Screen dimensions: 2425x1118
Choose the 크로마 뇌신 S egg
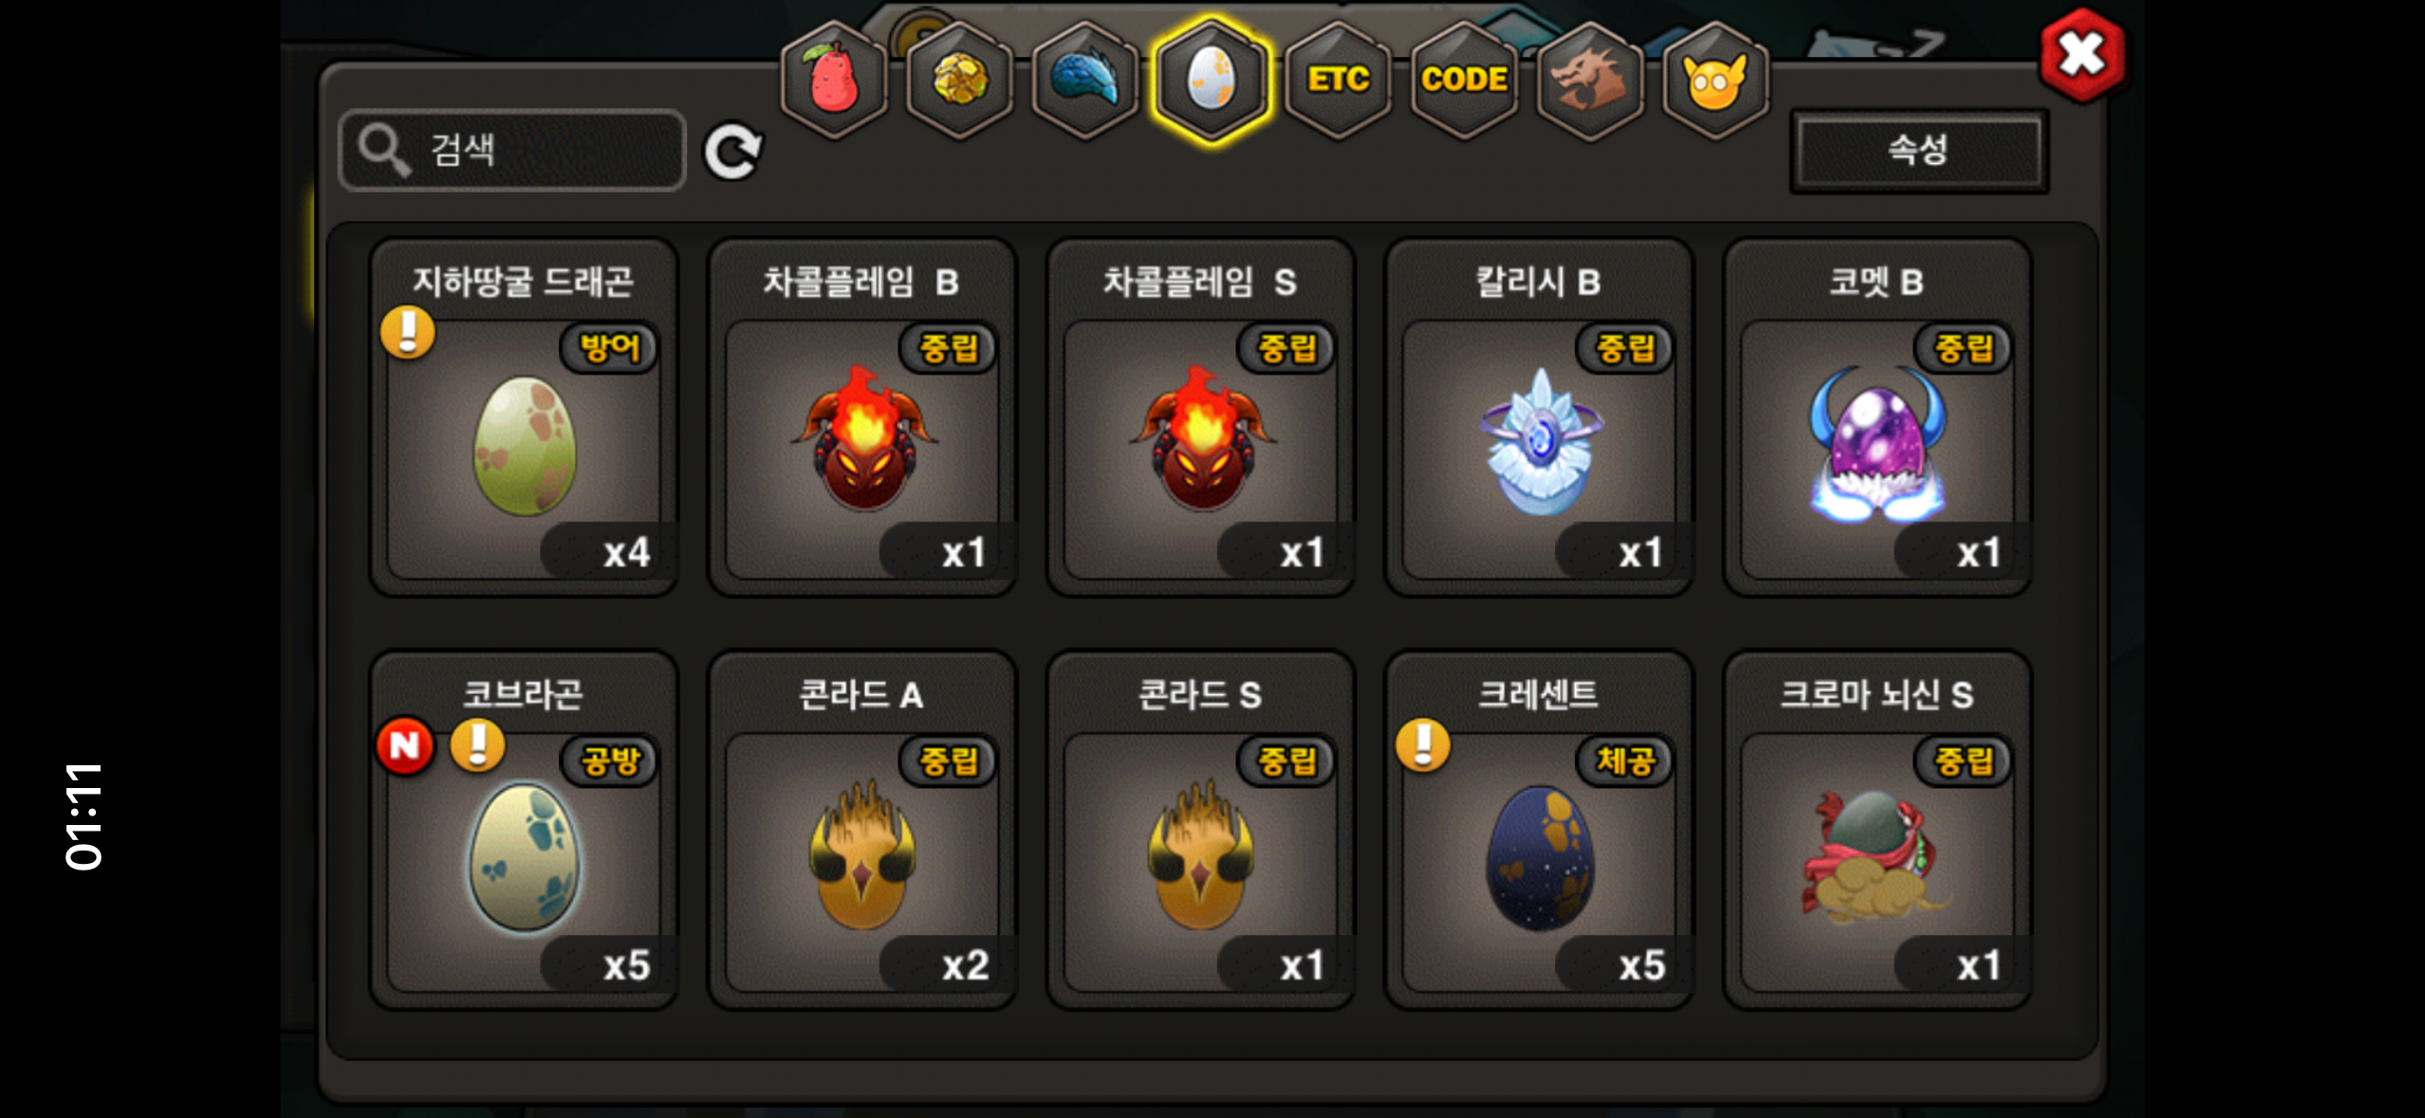pos(1878,830)
